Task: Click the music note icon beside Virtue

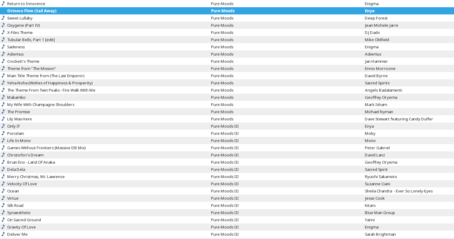Action: point(3,198)
